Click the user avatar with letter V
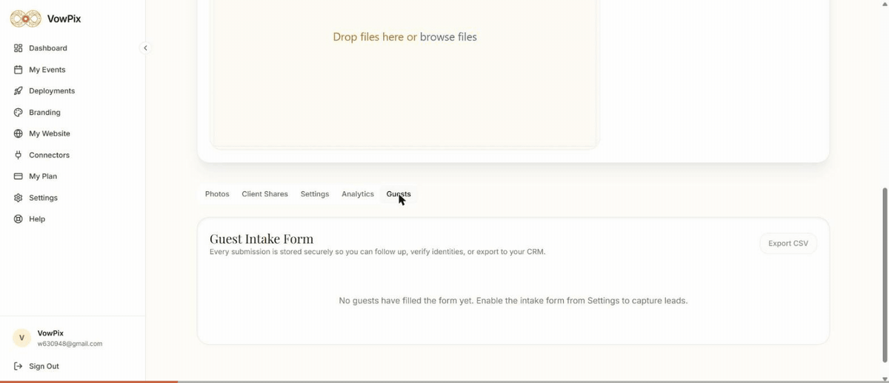Screen dimensions: 889x383 (21, 338)
